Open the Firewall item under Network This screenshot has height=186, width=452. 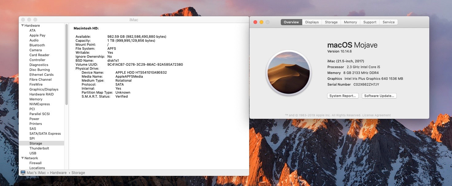pyautogui.click(x=36, y=163)
